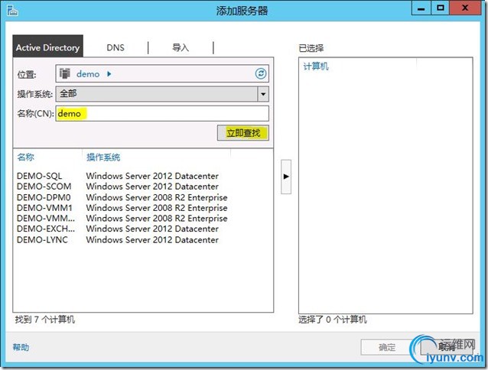Image resolution: width=488 pixels, height=370 pixels.
Task: Close the 添加服务器 dialog
Action: [465, 8]
